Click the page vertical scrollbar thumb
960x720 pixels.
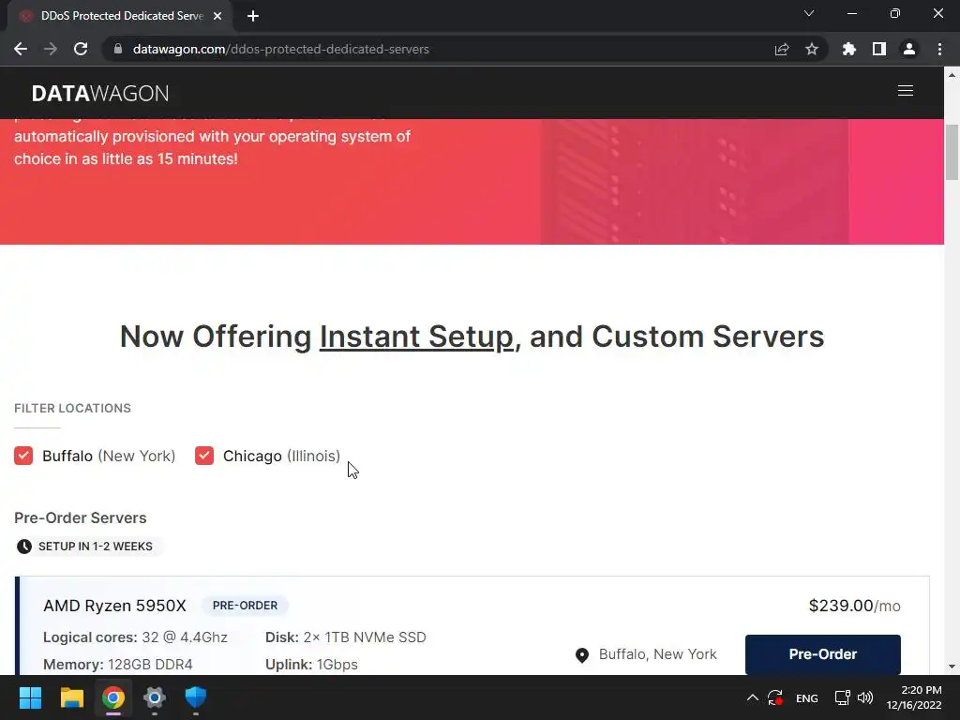coord(952,152)
